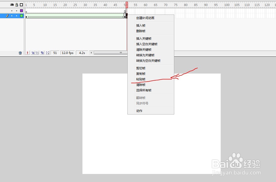Viewport: 276px width, 182px height.
Task: Choose 复制帧 from context menu
Action: pyautogui.click(x=151, y=74)
